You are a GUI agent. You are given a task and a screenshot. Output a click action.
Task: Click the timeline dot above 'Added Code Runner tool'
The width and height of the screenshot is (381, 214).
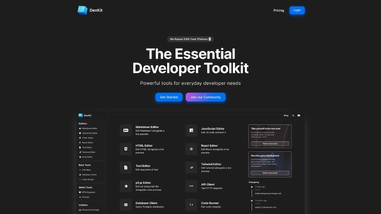[252, 201]
